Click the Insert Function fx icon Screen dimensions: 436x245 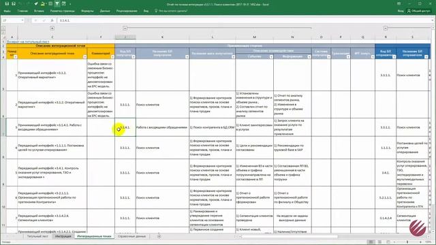[52, 20]
